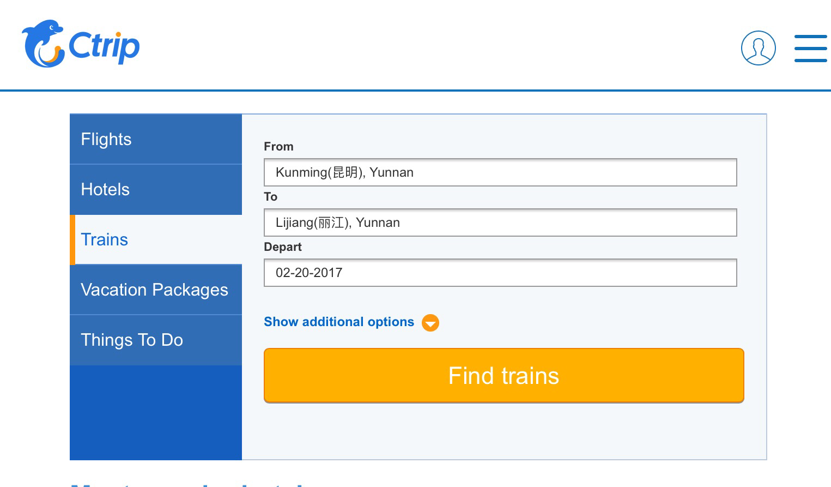Screen dimensions: 831x487
Task: Open the Vacation Packages tab
Action: click(156, 290)
